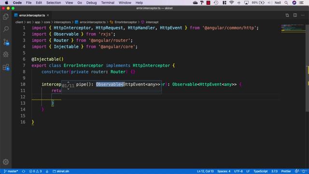Image resolution: width=309 pixels, height=174 pixels.
Task: Split the editor to the right
Action: point(295,15)
